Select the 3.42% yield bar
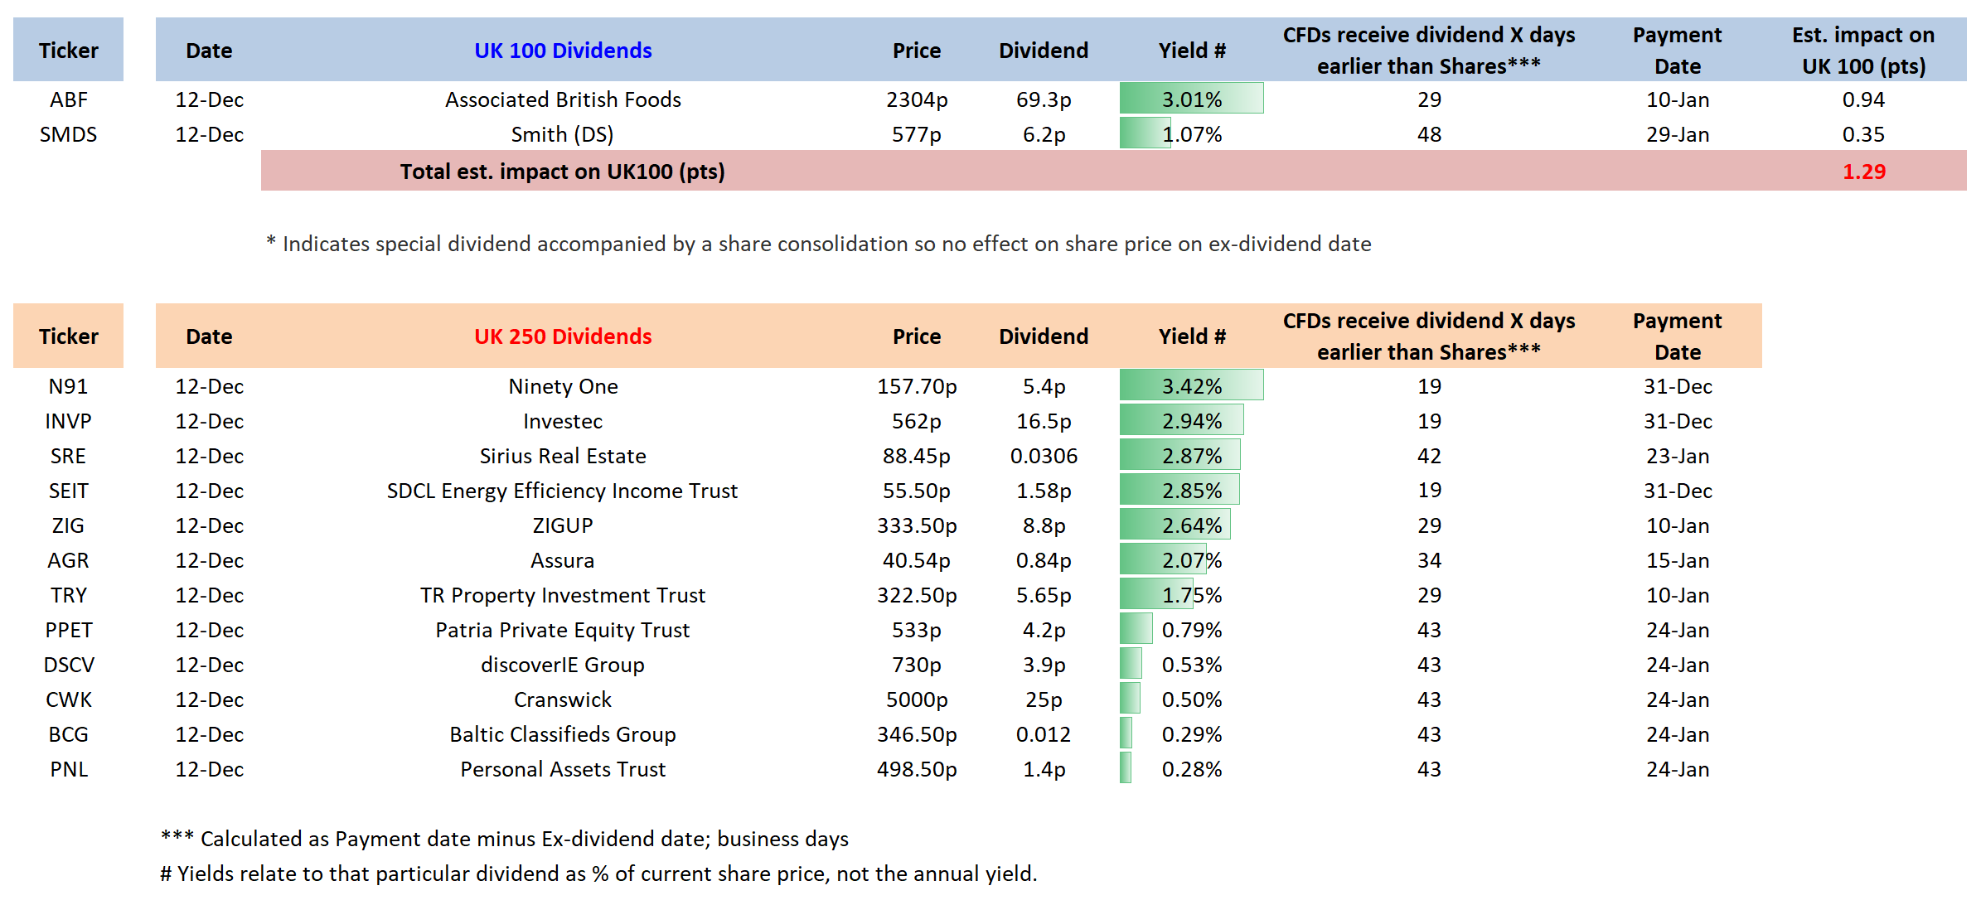The image size is (1981, 905). pos(1192,385)
